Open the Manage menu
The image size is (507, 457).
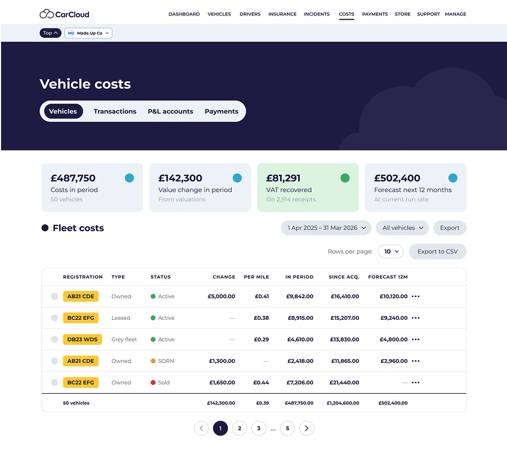click(455, 14)
